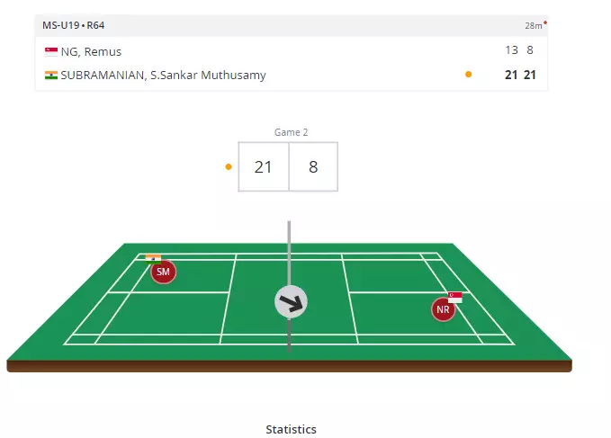Click the Singapore flag above NR marker
Screen dimensions: 611x438
[455, 296]
